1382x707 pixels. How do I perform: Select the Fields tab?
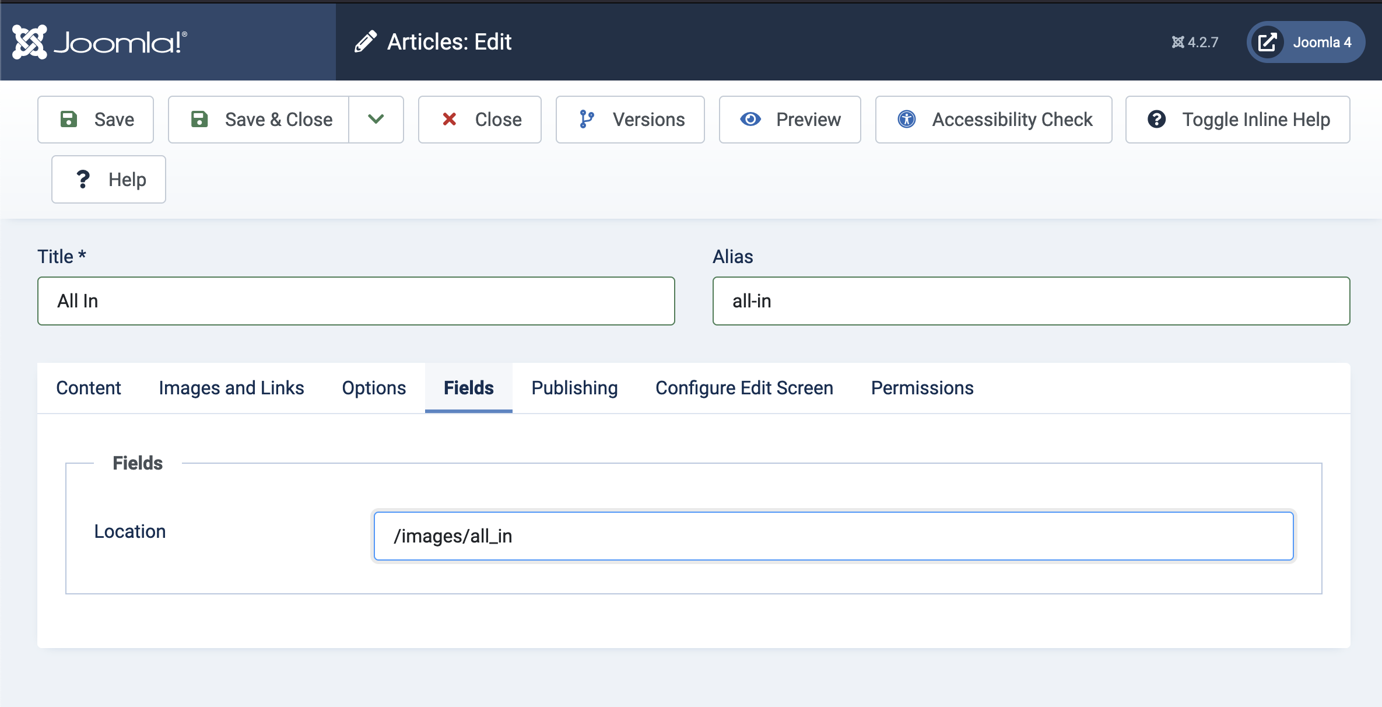[x=469, y=388]
